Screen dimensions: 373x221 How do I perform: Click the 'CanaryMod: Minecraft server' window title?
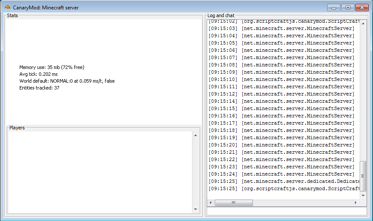coord(46,8)
